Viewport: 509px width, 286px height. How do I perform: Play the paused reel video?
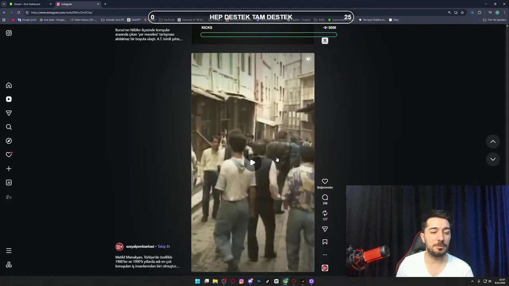tap(253, 162)
